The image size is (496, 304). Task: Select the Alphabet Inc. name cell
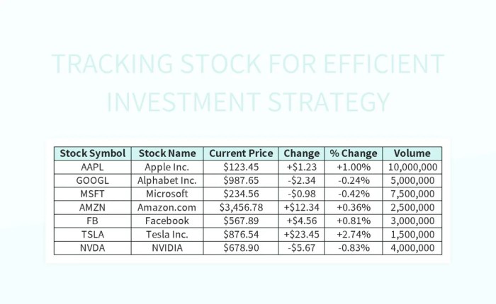(167, 180)
